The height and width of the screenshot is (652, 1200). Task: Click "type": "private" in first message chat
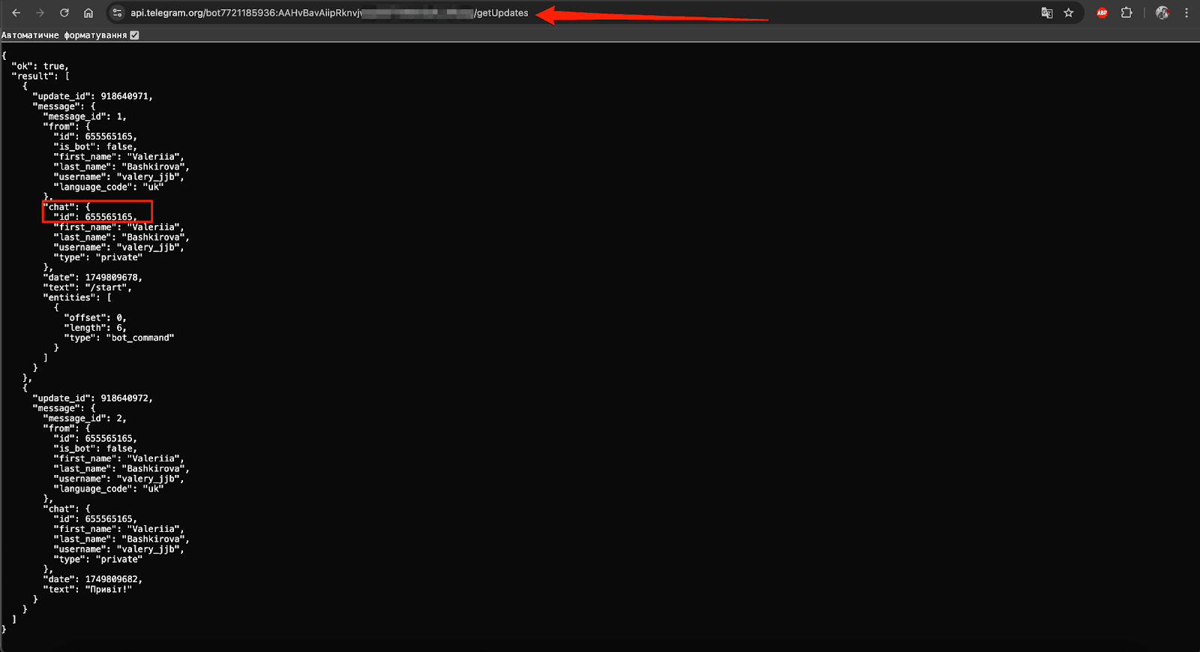tap(97, 257)
